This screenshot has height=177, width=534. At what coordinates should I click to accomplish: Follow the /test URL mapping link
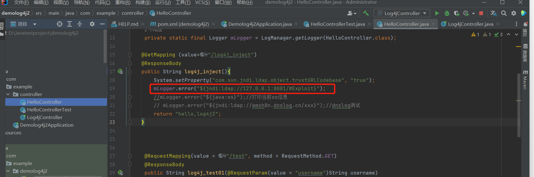237,156
